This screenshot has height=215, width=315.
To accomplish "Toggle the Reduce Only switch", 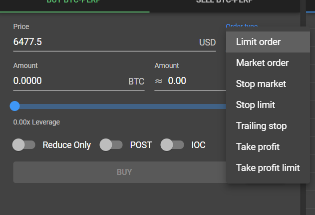I will (x=24, y=145).
